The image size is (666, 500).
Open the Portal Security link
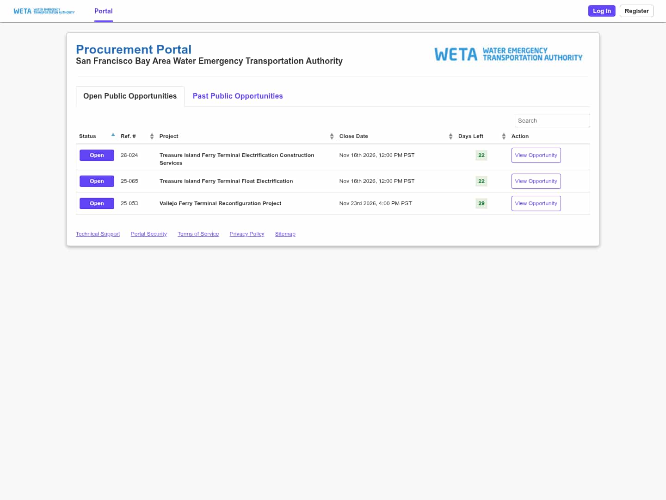coord(148,234)
